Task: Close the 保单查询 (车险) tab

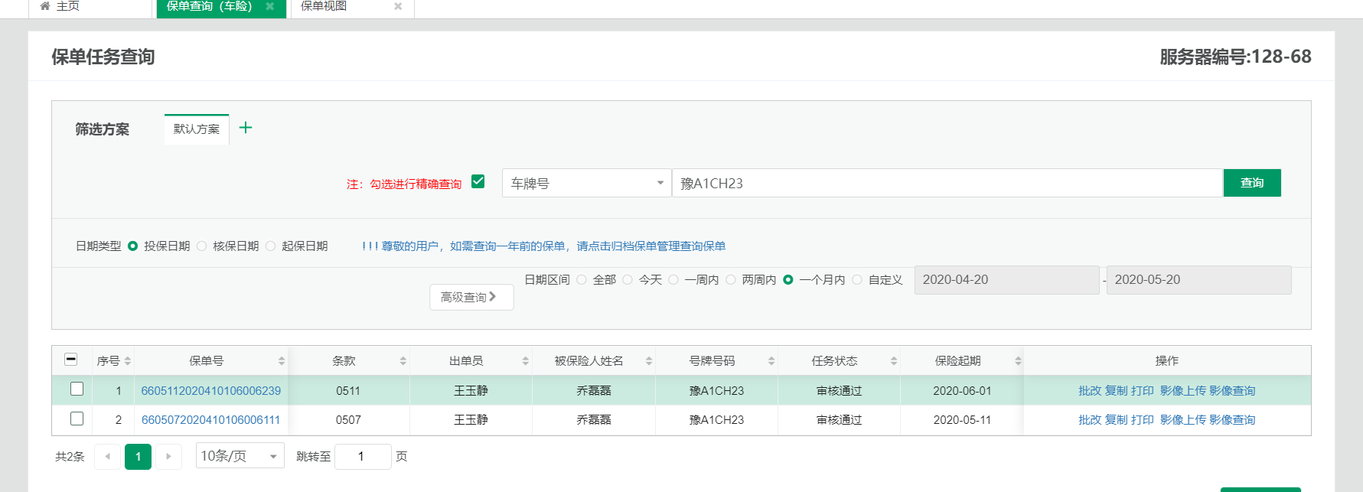Action: click(270, 6)
